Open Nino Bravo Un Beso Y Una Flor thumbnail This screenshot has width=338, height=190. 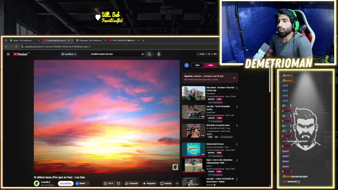[194, 93]
